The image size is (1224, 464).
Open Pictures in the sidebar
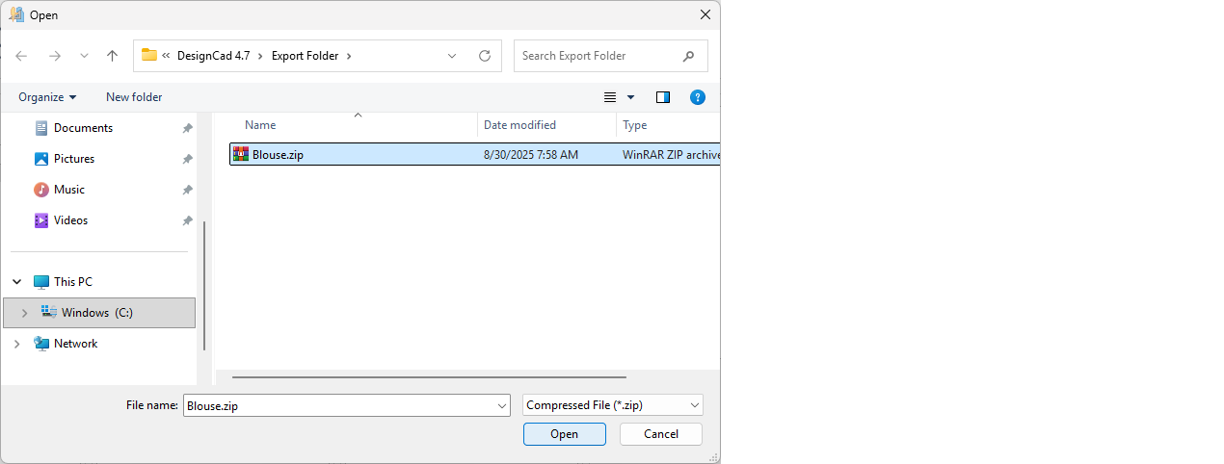pyautogui.click(x=74, y=159)
